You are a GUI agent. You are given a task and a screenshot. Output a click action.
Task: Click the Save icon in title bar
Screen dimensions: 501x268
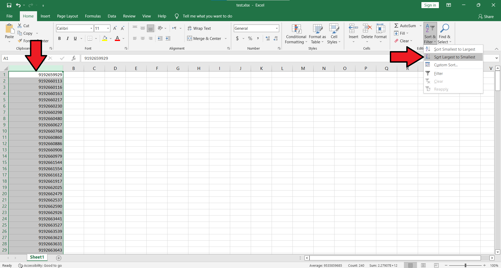9,5
